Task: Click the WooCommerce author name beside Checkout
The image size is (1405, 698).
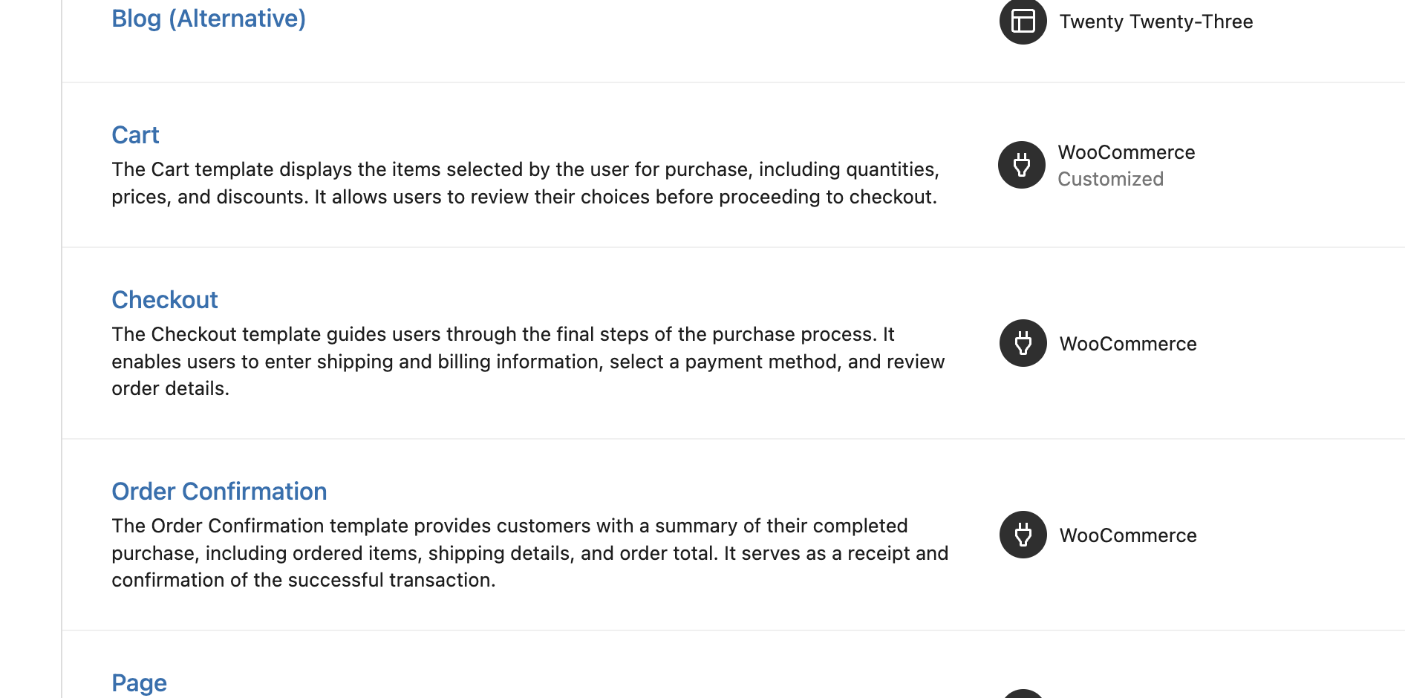Action: (1128, 343)
